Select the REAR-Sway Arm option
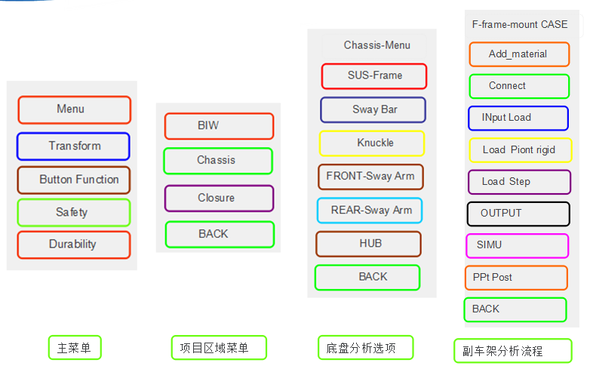This screenshot has height=369, width=593. 370,210
